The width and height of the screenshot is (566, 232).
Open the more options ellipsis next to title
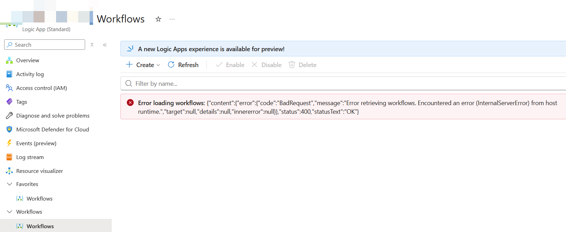click(x=172, y=19)
